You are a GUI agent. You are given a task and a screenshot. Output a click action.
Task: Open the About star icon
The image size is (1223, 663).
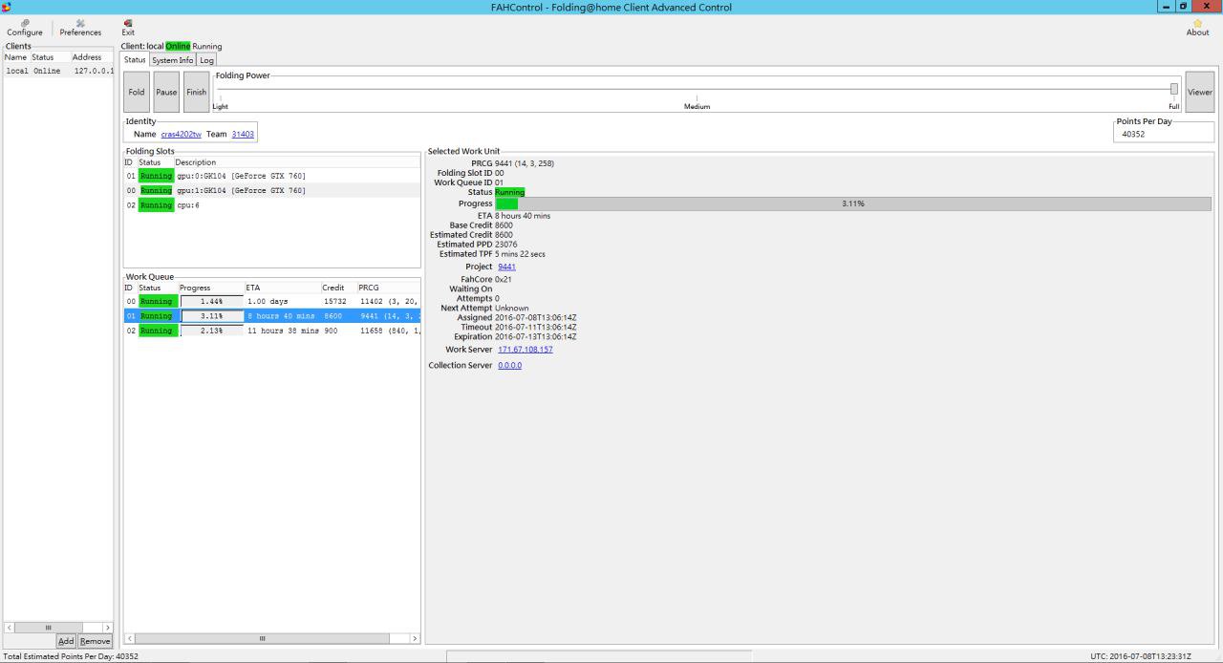pyautogui.click(x=1197, y=27)
